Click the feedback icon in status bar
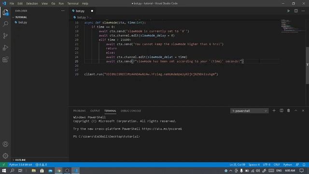 coord(297,164)
